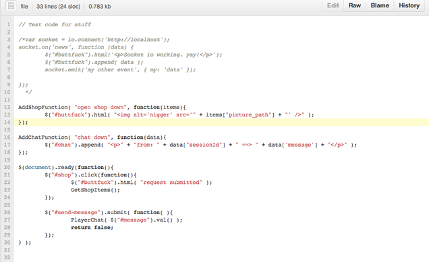Select line number 24

[x=7, y=197]
